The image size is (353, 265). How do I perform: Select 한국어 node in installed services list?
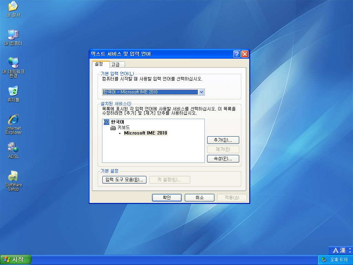[118, 122]
